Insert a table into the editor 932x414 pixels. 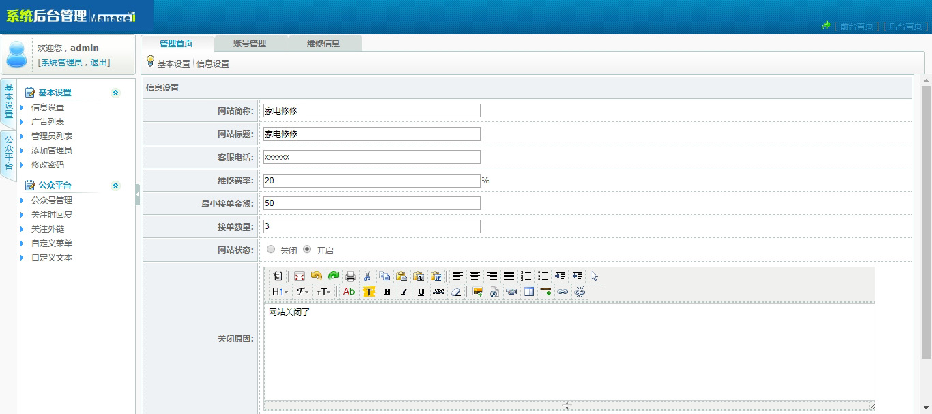[529, 292]
